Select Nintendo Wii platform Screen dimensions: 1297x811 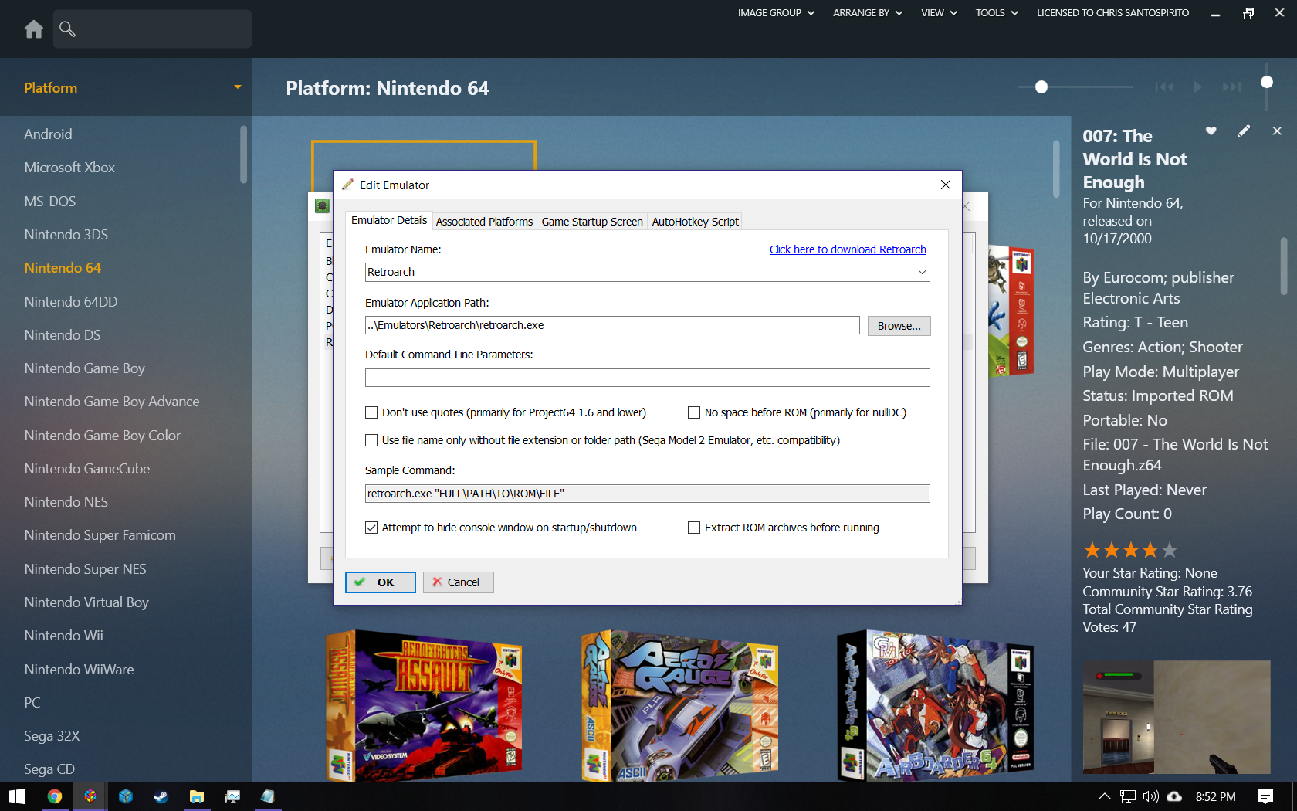(x=63, y=636)
